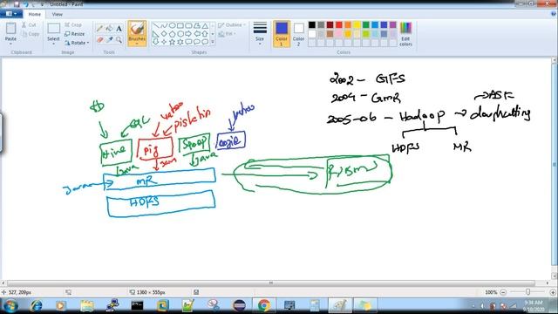
Task: Pick the green color swatch
Action: point(366,24)
